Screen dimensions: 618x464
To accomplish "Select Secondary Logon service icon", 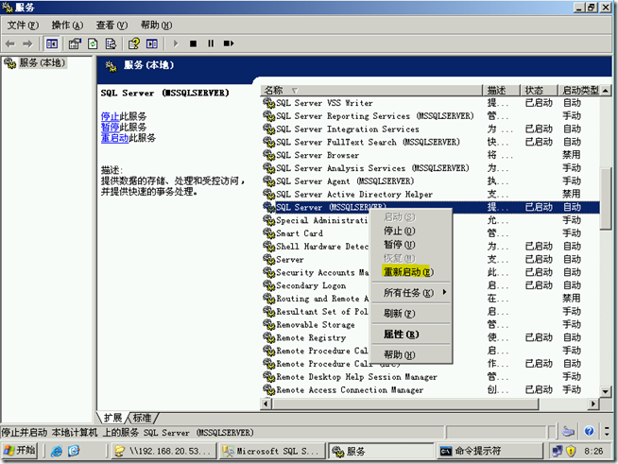I will coord(268,285).
